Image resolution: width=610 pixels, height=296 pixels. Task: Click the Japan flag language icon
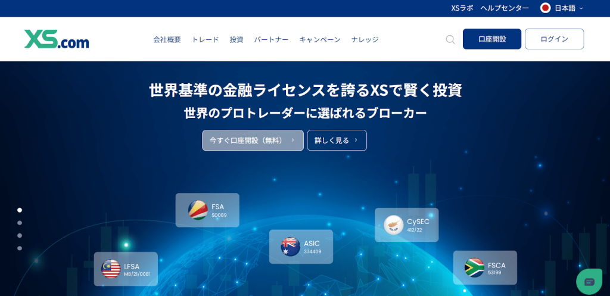click(546, 8)
